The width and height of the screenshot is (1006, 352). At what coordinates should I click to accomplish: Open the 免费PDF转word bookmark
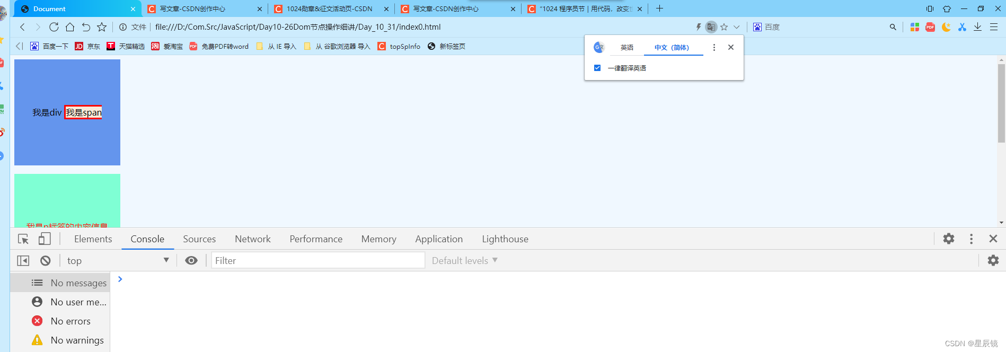219,46
